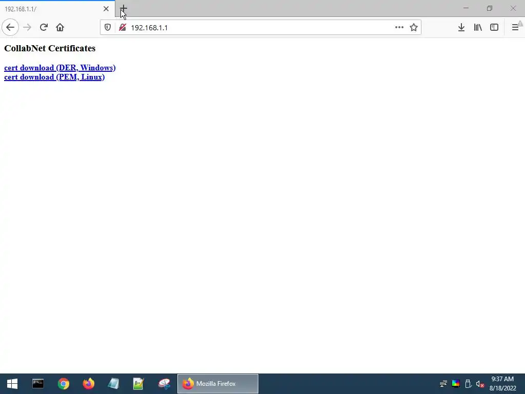Open the Windows Start menu
This screenshot has height=394, width=525.
12,384
